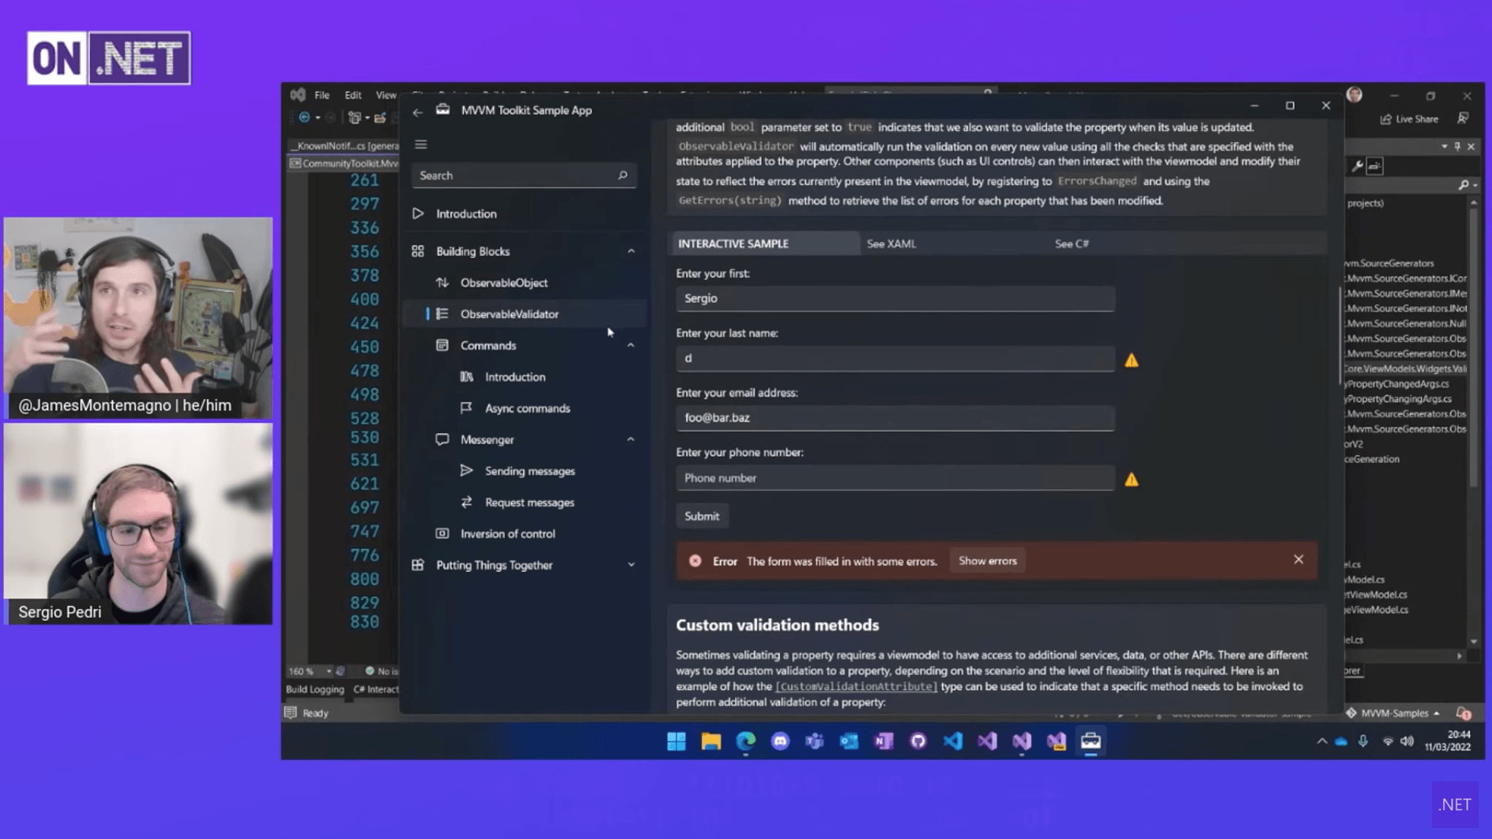
Task: Switch to the See XAML tab
Action: [x=891, y=244]
